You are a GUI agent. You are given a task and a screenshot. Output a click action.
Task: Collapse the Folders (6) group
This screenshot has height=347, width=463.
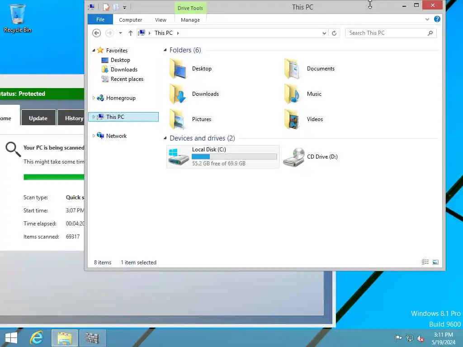(x=165, y=50)
